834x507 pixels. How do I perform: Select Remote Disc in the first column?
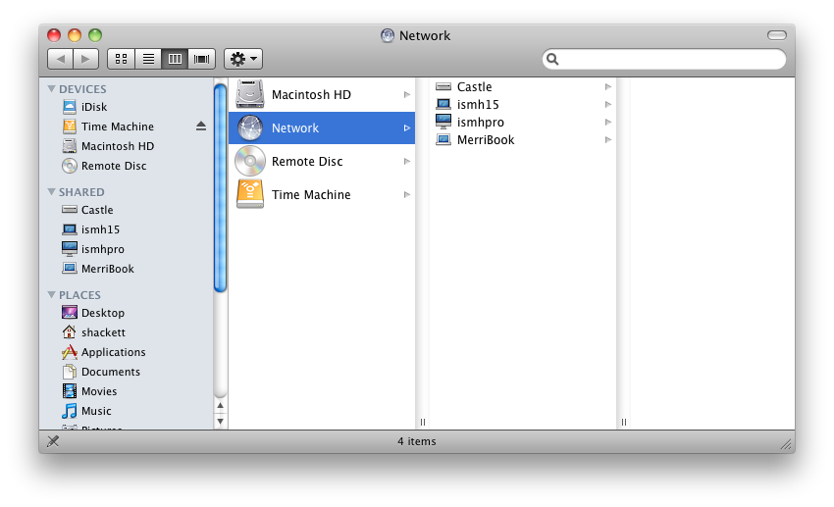pos(322,161)
